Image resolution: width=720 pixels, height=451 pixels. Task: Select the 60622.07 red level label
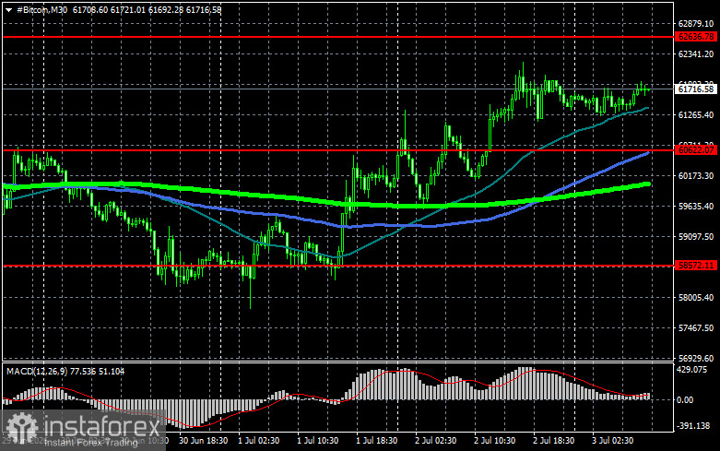(x=696, y=149)
